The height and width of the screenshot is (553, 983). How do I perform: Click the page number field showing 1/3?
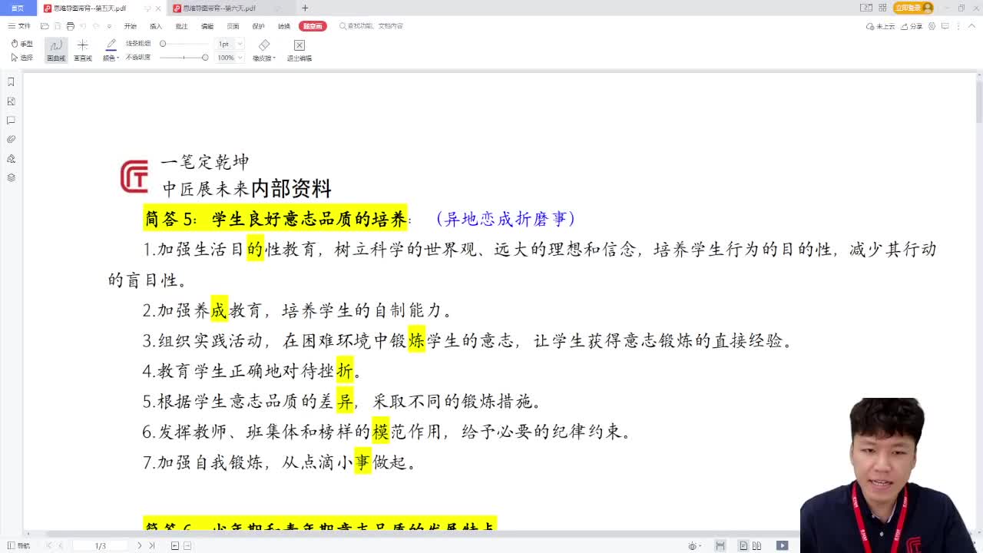100,545
